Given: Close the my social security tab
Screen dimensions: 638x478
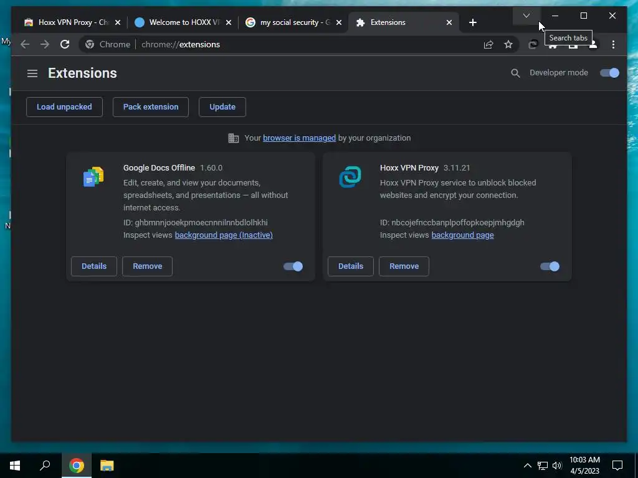Looking at the screenshot, I should [339, 23].
